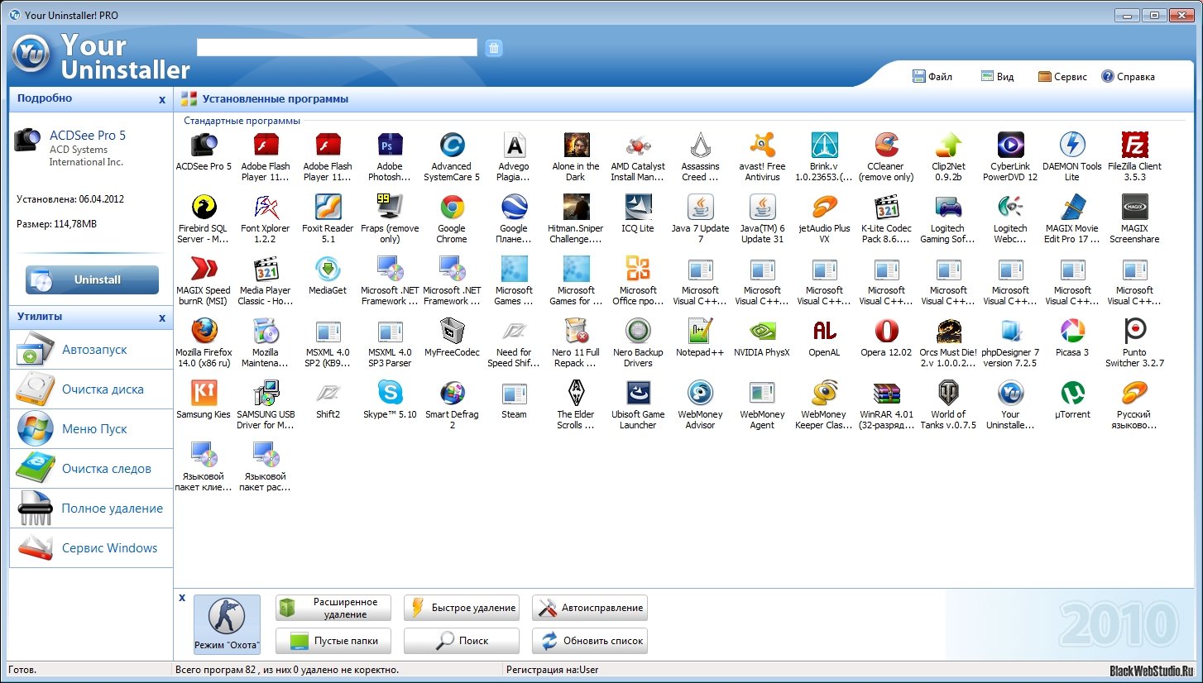1203x683 pixels.
Task: Open the Полное удаление utility
Action: pos(91,509)
